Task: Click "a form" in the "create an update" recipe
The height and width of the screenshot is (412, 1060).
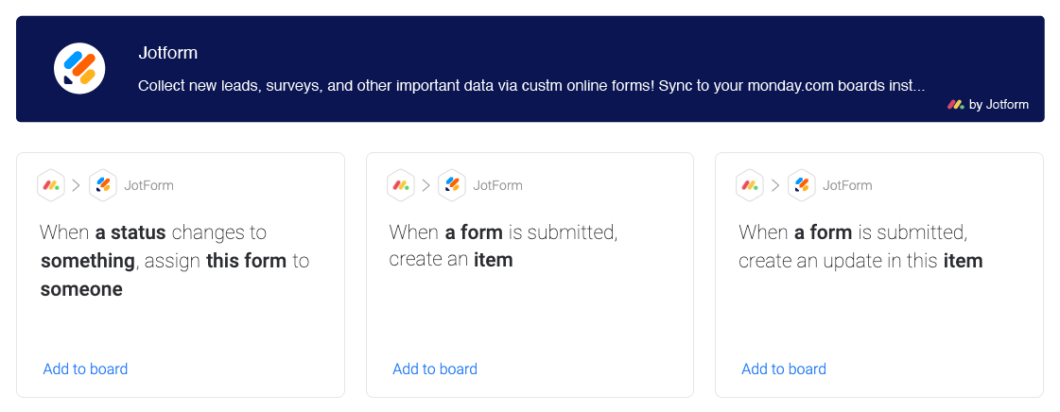Action: pyautogui.click(x=829, y=232)
